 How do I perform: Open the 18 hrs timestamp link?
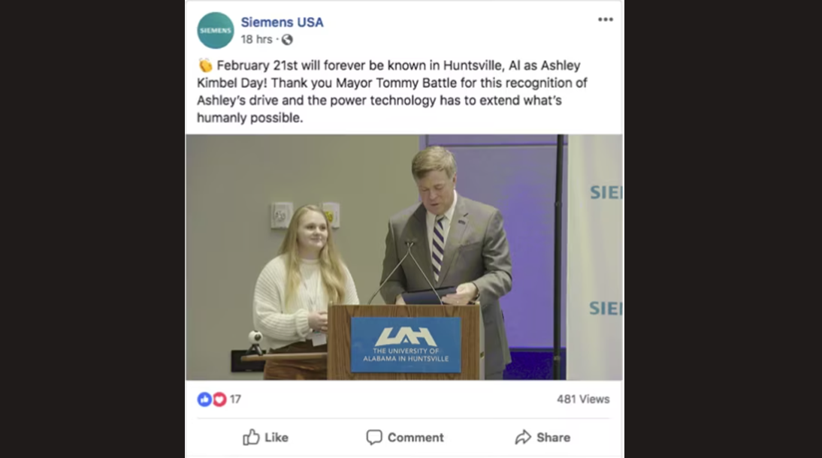pyautogui.click(x=256, y=39)
